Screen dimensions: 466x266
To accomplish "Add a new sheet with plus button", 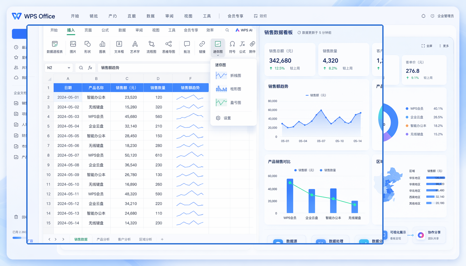I will pos(162,239).
